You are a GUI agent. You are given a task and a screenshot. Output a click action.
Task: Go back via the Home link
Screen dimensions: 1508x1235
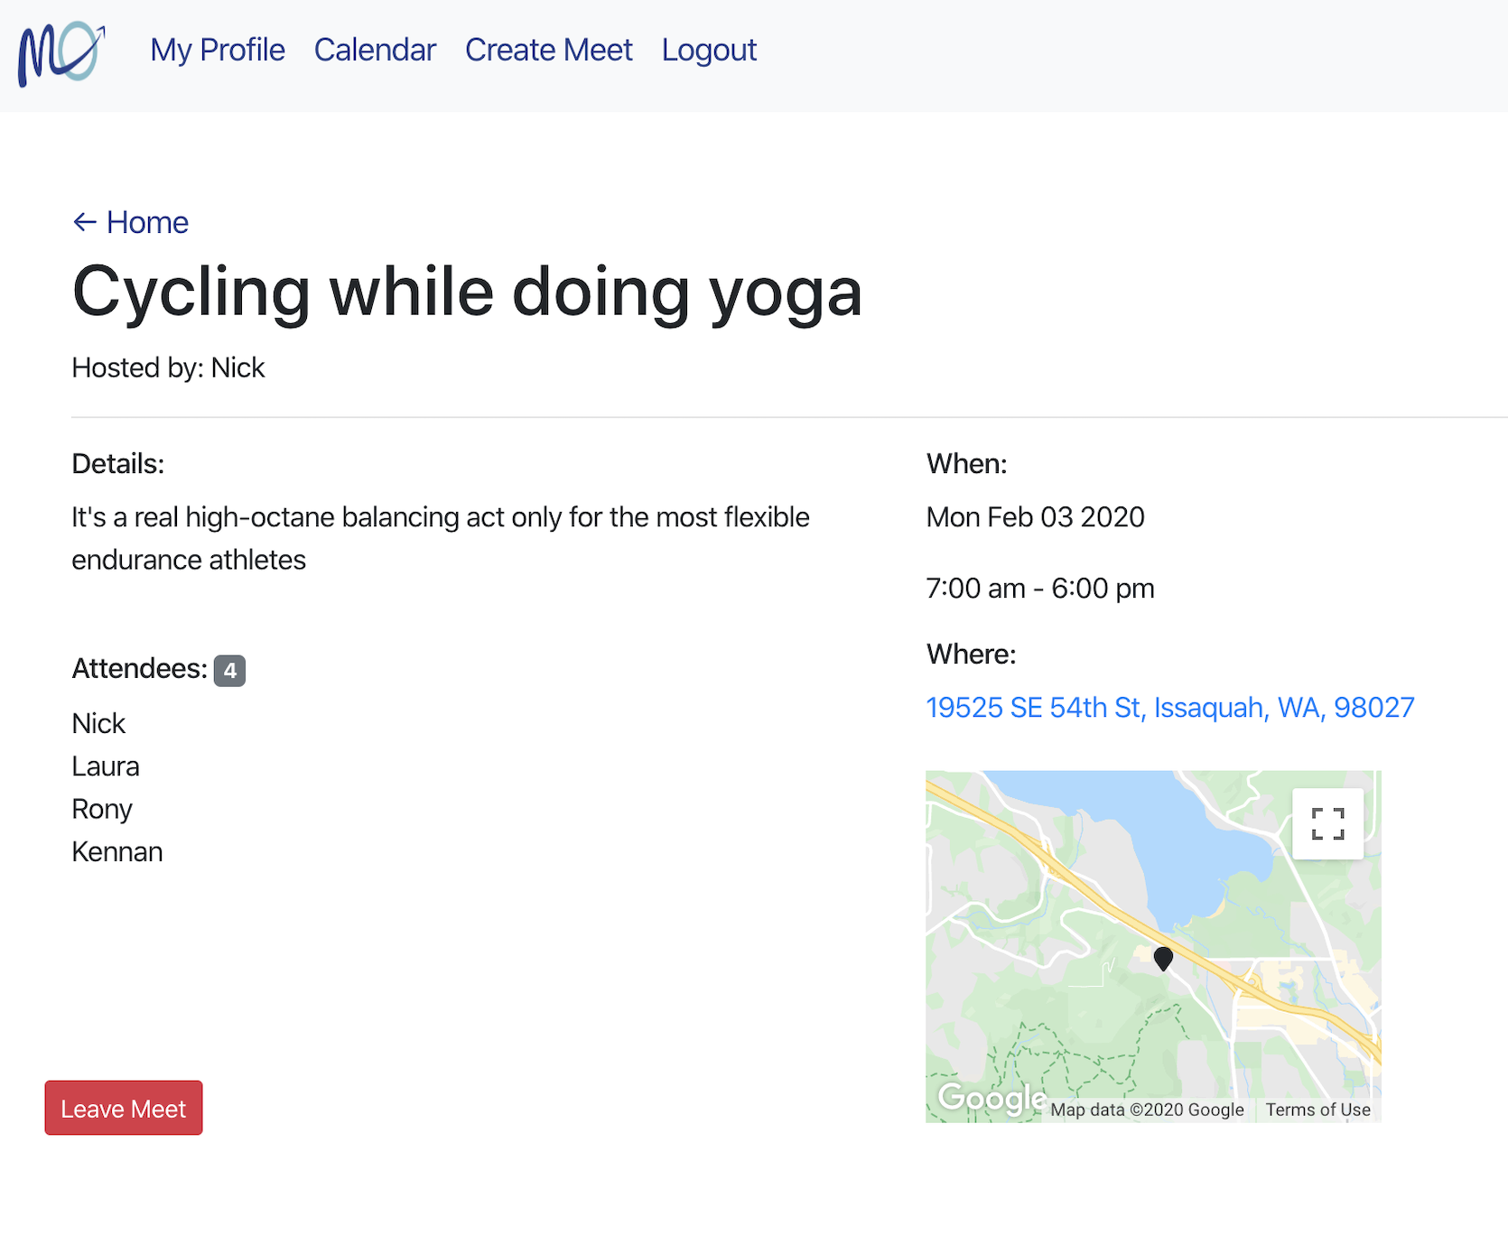click(147, 222)
